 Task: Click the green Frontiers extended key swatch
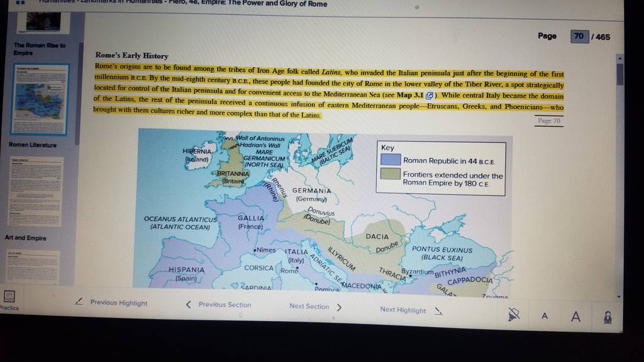tap(390, 173)
